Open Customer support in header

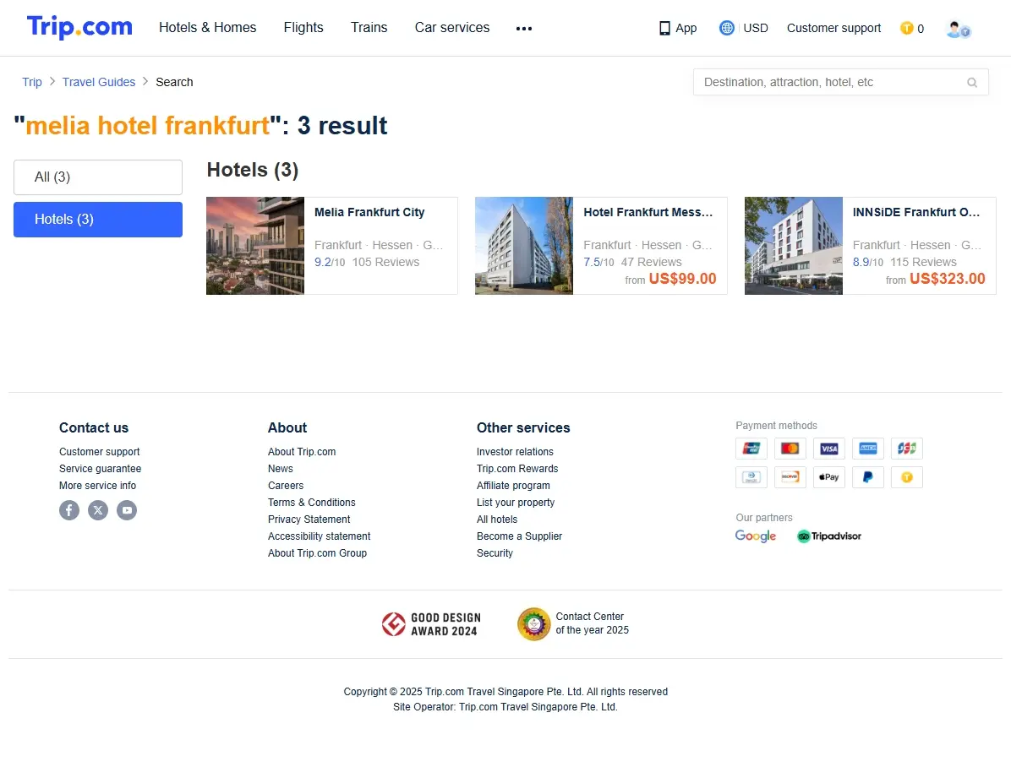point(833,29)
